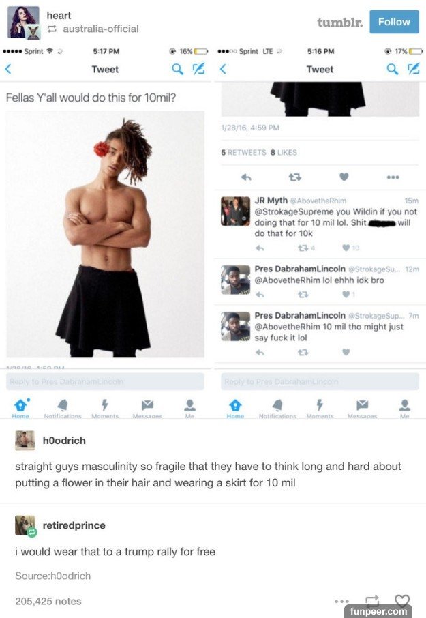The image size is (426, 618).
Task: Tap back arrow in left Tweet screen
Action: coord(8,69)
